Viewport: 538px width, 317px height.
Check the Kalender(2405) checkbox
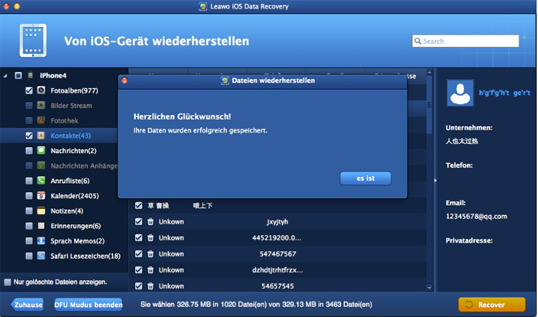tap(29, 196)
